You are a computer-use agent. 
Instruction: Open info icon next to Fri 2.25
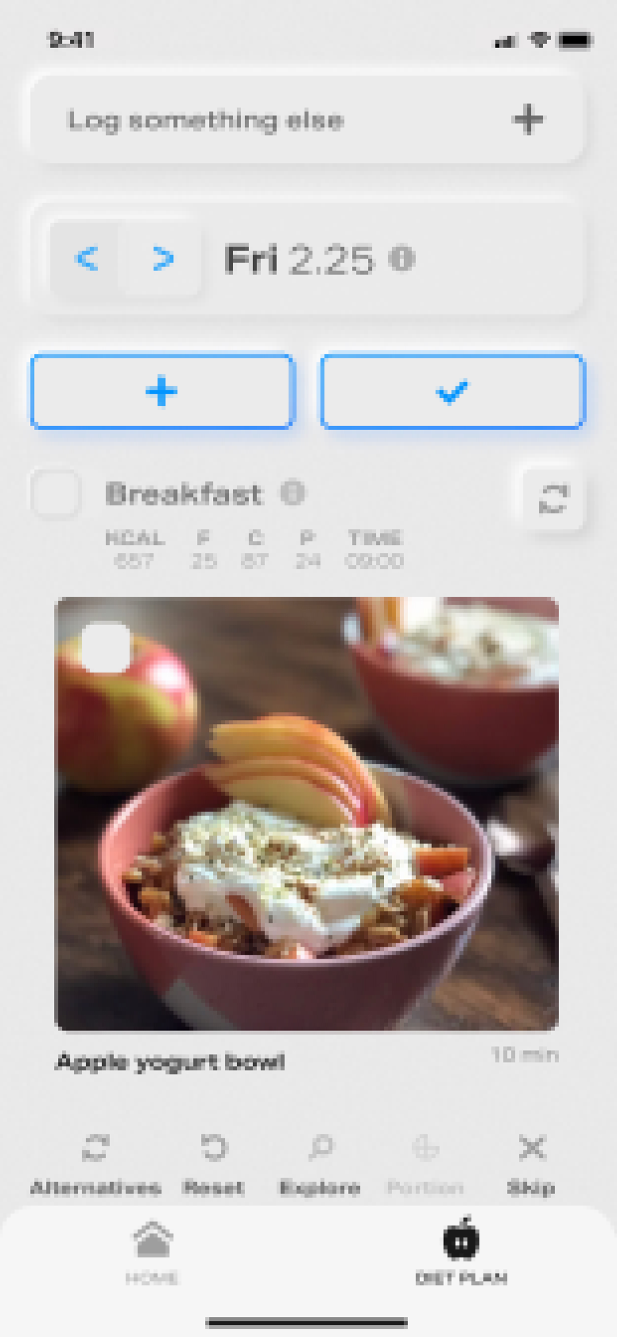tap(402, 258)
